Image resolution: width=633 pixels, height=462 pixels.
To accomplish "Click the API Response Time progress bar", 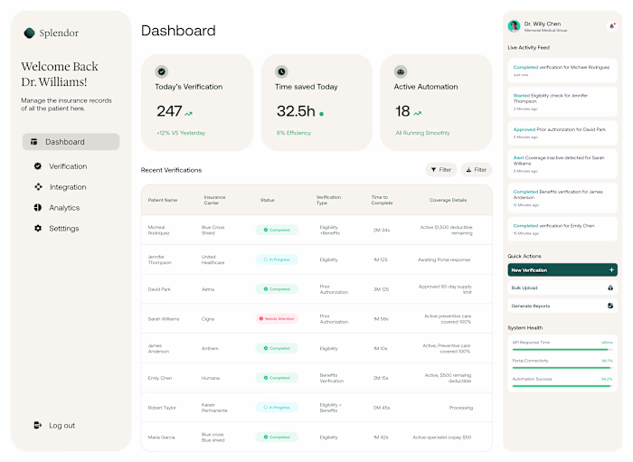I will tap(562, 349).
